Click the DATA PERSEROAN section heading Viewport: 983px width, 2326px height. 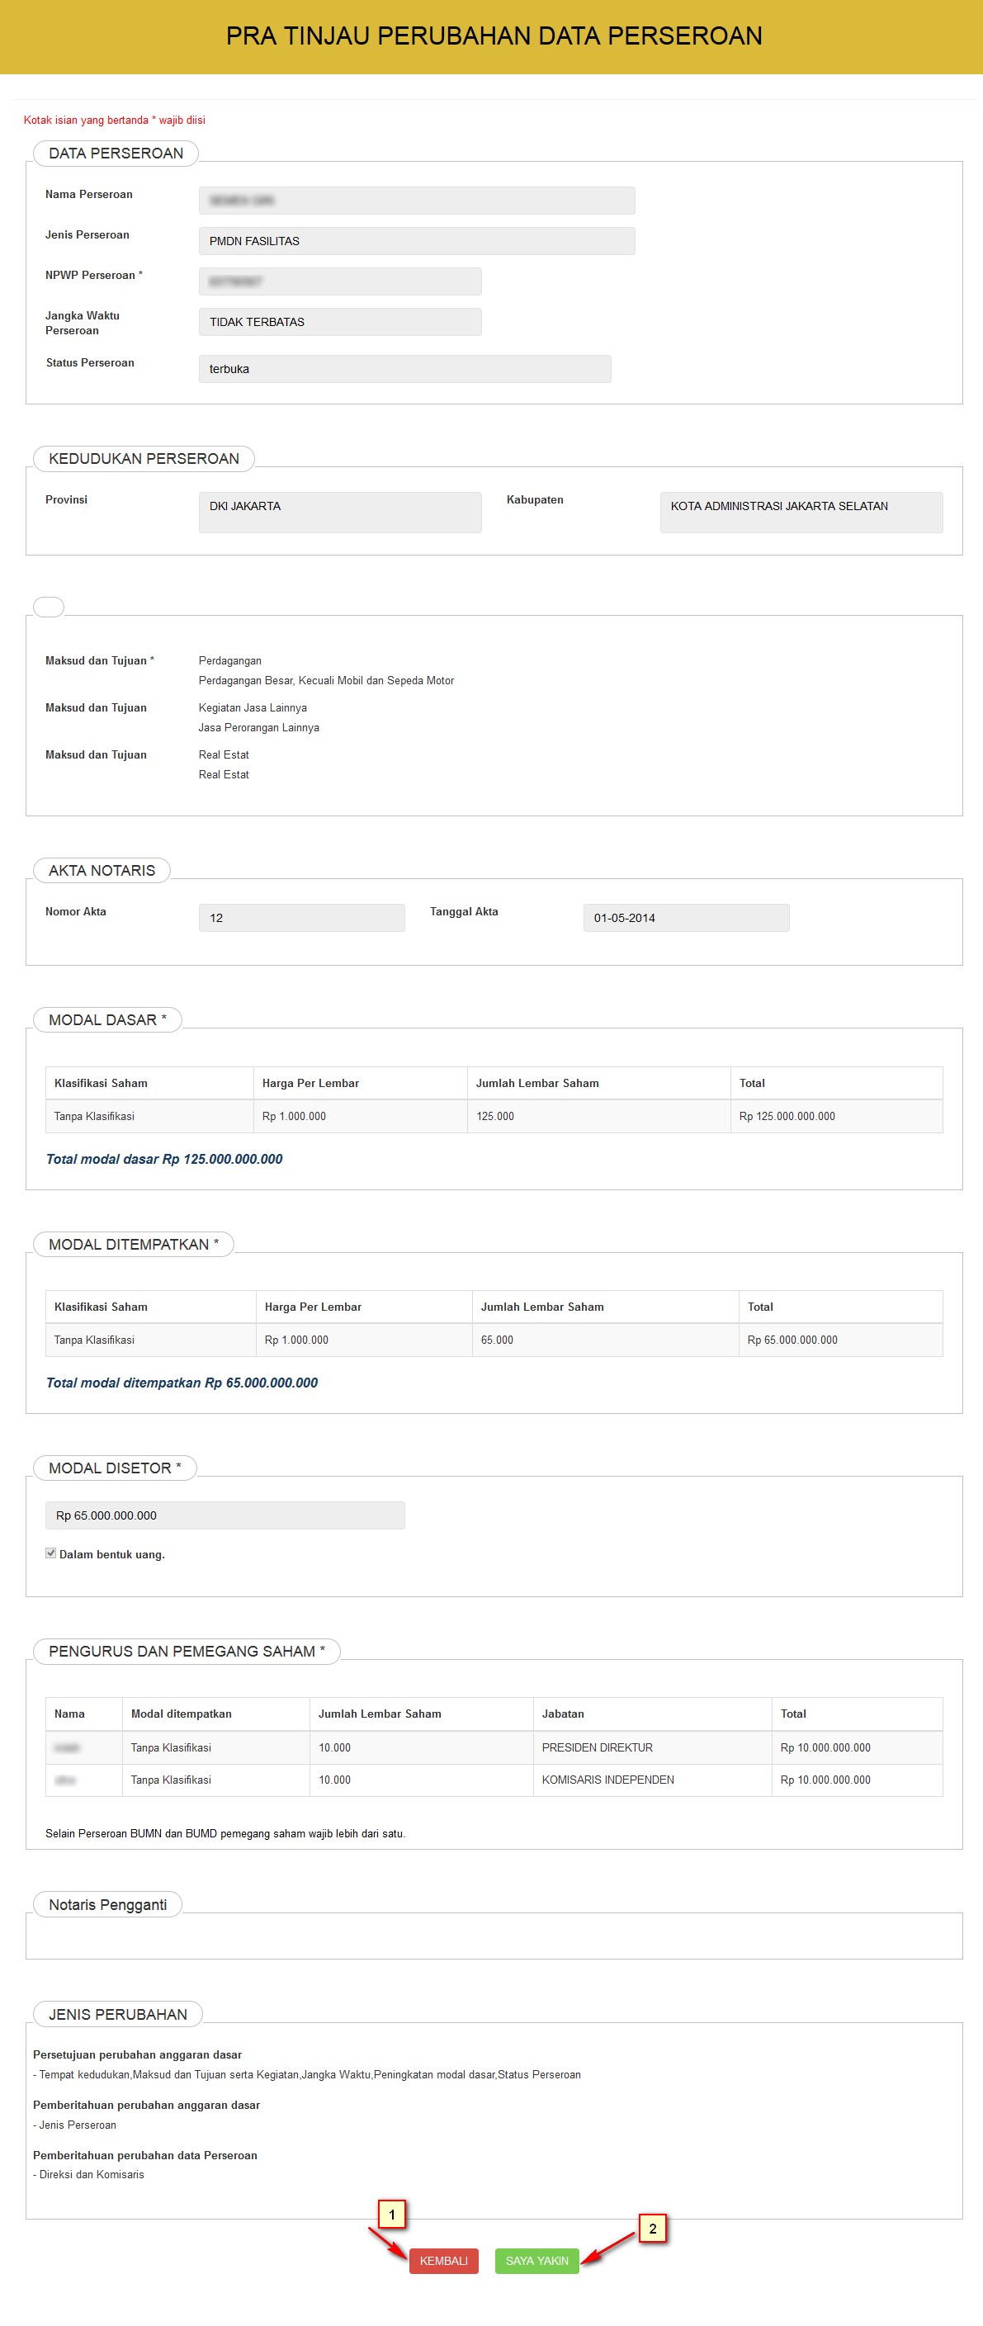(116, 154)
